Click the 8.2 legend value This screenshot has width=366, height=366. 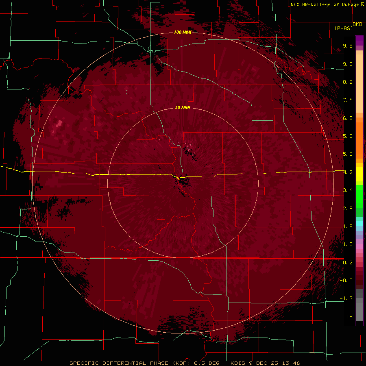[348, 82]
